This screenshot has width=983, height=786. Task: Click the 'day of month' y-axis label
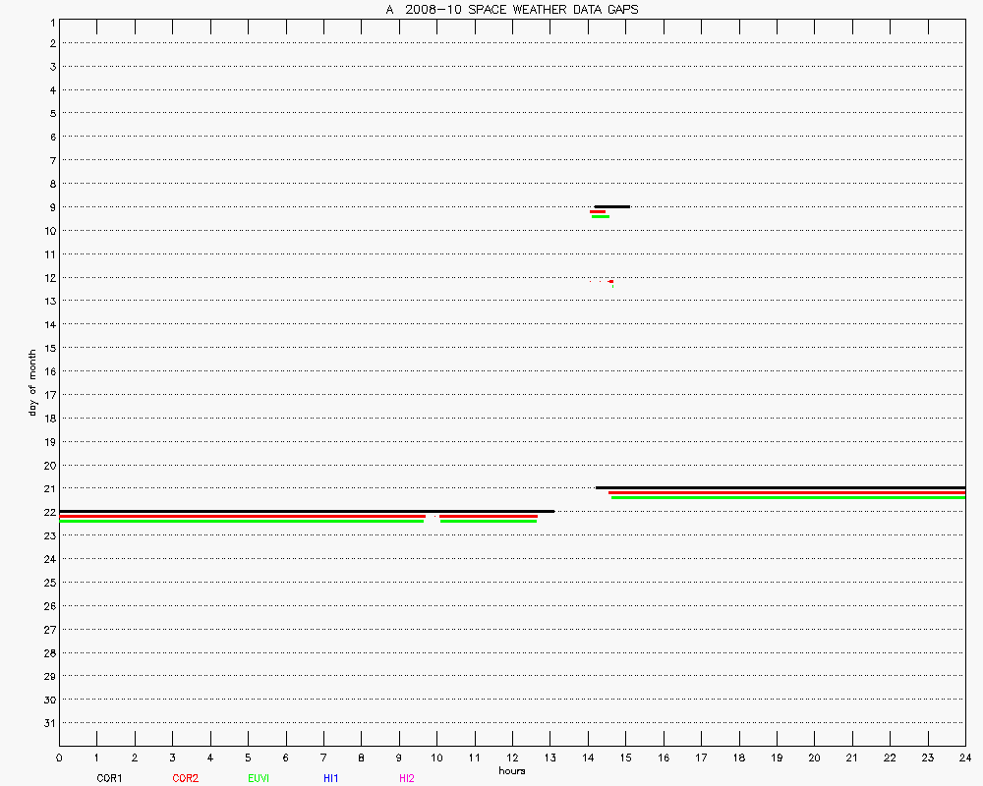(x=32, y=382)
